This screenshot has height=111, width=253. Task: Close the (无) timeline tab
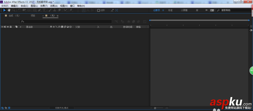coord(43,16)
